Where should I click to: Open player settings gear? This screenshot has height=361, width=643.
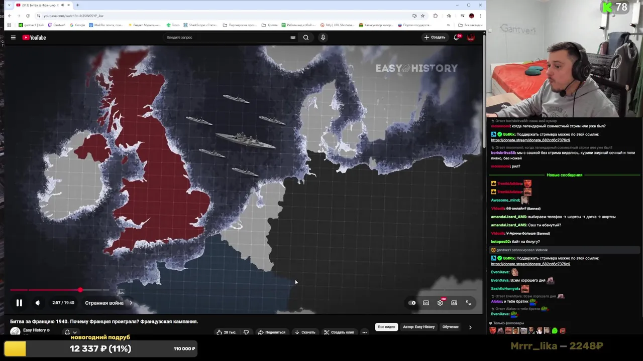pyautogui.click(x=440, y=303)
